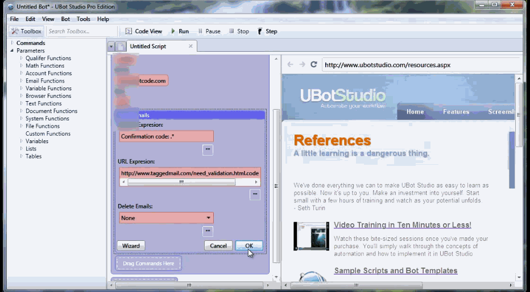Open the Home nav link
The width and height of the screenshot is (530, 292).
coord(415,112)
